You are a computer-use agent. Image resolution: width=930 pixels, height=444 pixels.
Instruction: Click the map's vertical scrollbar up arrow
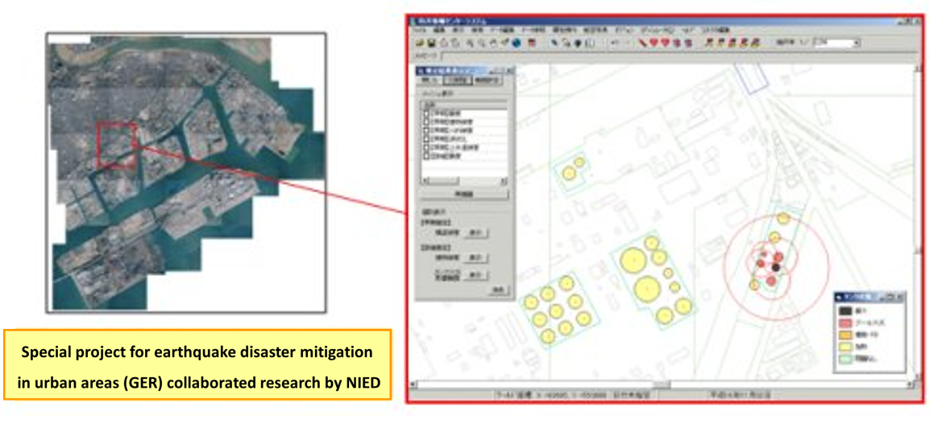click(x=918, y=68)
